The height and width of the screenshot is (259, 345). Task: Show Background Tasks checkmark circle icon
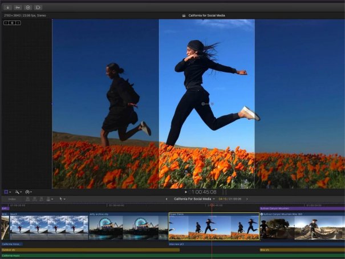point(27,7)
